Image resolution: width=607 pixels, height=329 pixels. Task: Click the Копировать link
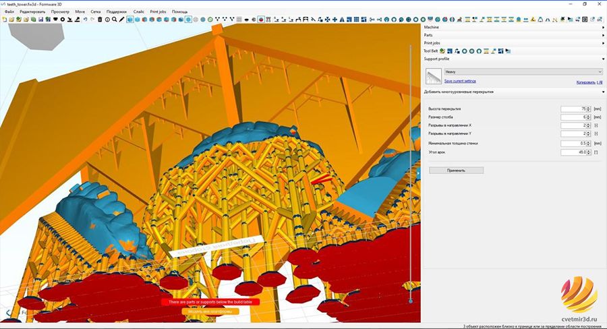click(x=585, y=82)
